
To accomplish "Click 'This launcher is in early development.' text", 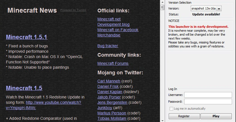I will [x=198, y=27].
